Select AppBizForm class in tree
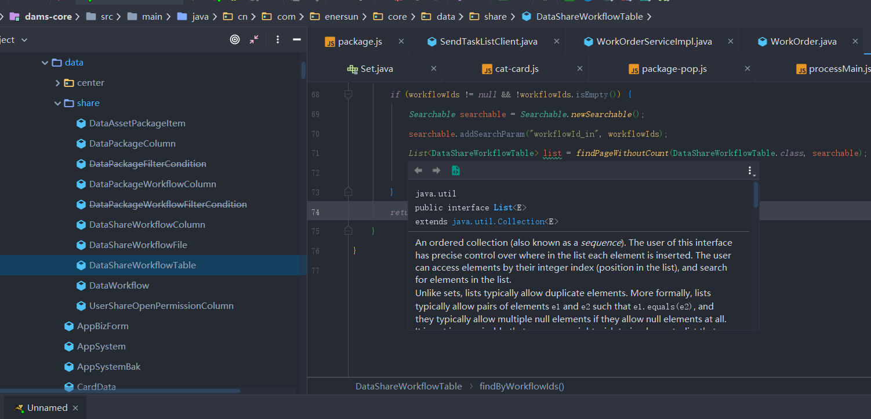 (x=103, y=326)
